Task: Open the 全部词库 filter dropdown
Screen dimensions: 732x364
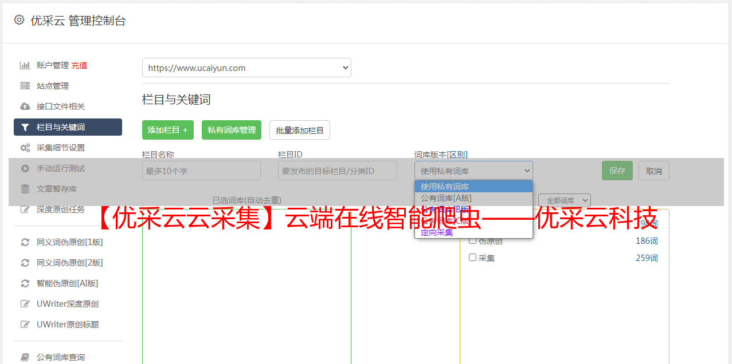Action: click(565, 200)
